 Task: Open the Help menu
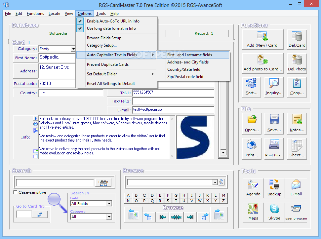pyautogui.click(x=114, y=14)
